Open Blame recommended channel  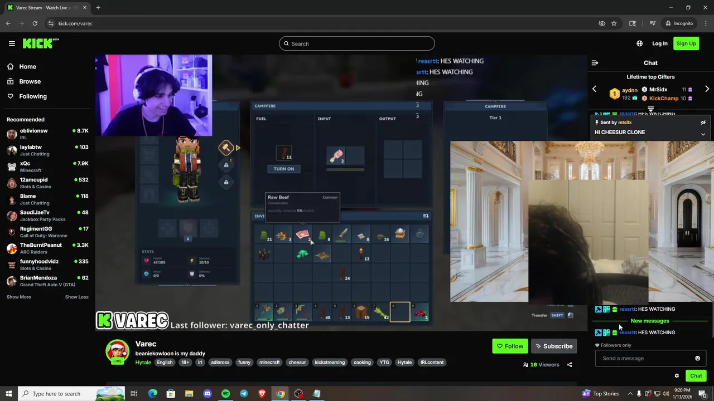tap(47, 199)
